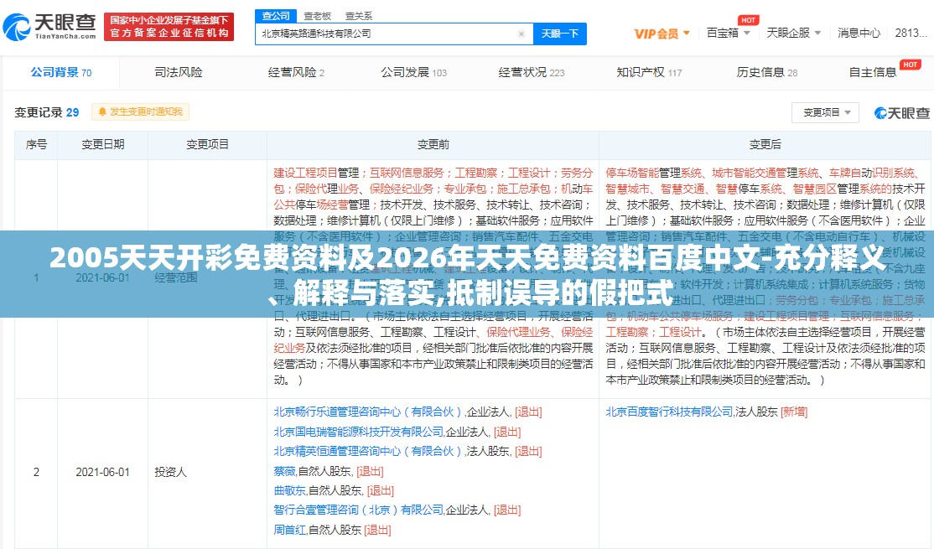The height and width of the screenshot is (549, 934).
Task: Click the 官方备案企业征信机构 red banner
Action: pos(169,27)
